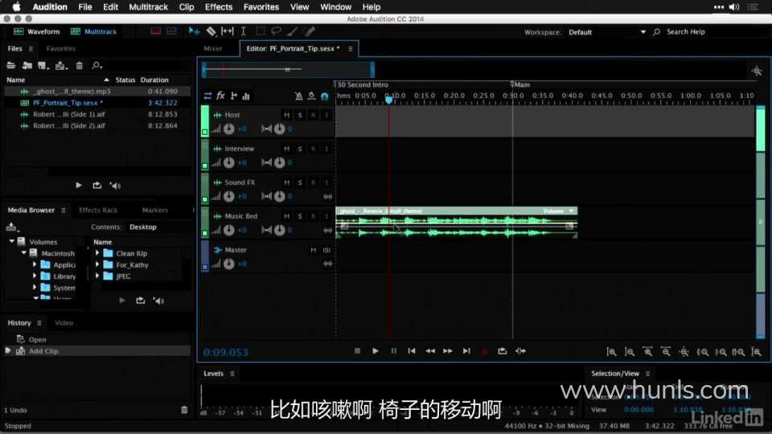Click the Inputs/Outputs icon above tracks
This screenshot has height=434, width=772.
tap(207, 96)
